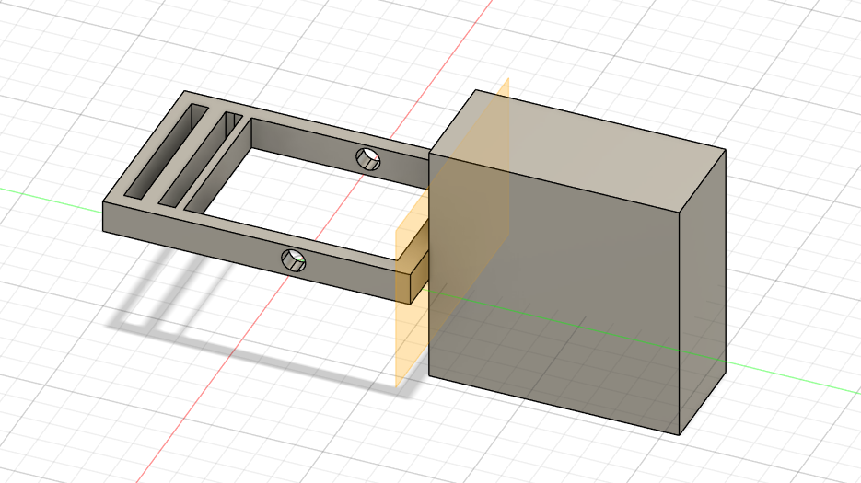Select the hole on the near frame arm
Screen dimensions: 861x483
pos(294,260)
